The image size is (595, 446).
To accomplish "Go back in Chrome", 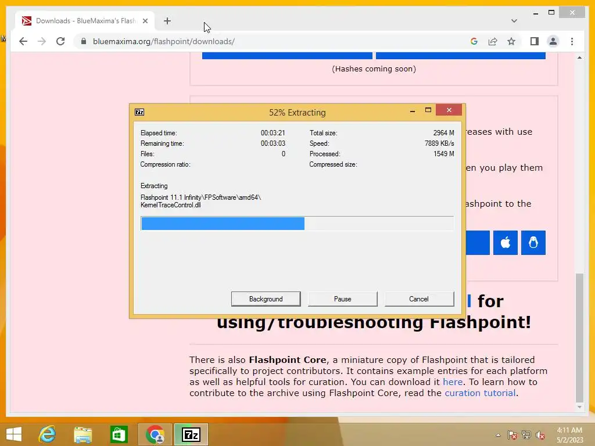I will [x=23, y=41].
